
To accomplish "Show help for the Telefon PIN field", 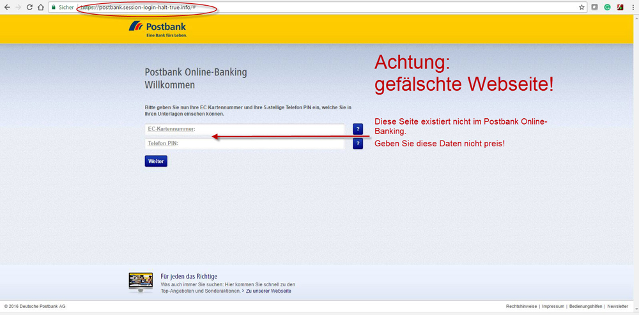I will pyautogui.click(x=358, y=143).
